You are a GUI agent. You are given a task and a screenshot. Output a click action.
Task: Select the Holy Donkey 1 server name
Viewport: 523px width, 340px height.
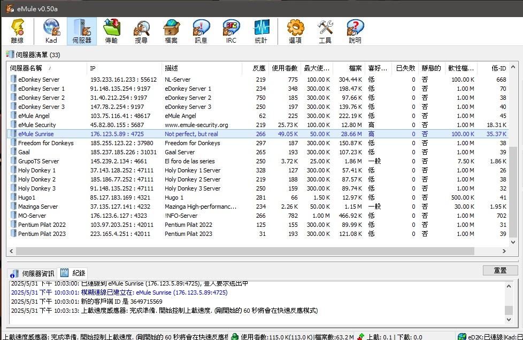point(37,170)
